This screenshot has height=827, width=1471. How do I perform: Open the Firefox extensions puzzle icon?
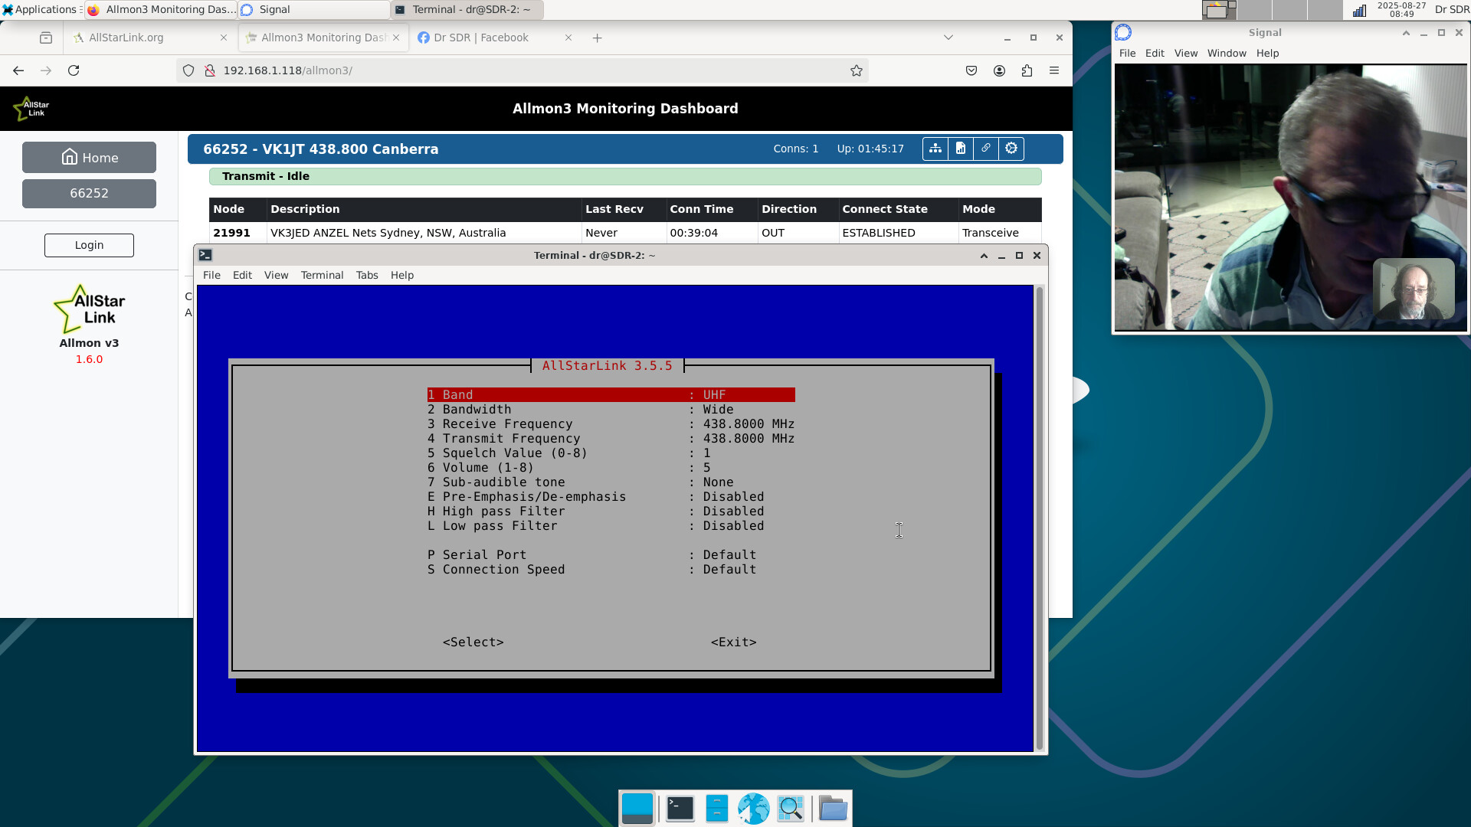click(x=1027, y=70)
